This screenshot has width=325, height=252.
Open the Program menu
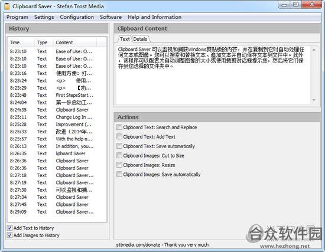(x=17, y=17)
